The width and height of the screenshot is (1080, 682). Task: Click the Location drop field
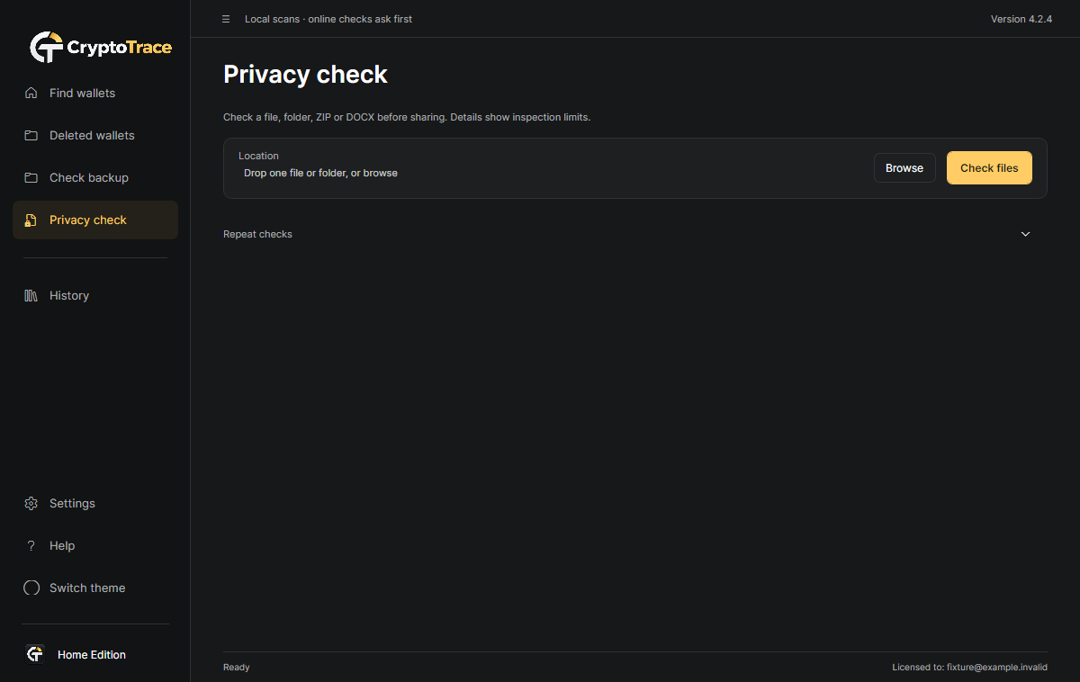coord(549,173)
